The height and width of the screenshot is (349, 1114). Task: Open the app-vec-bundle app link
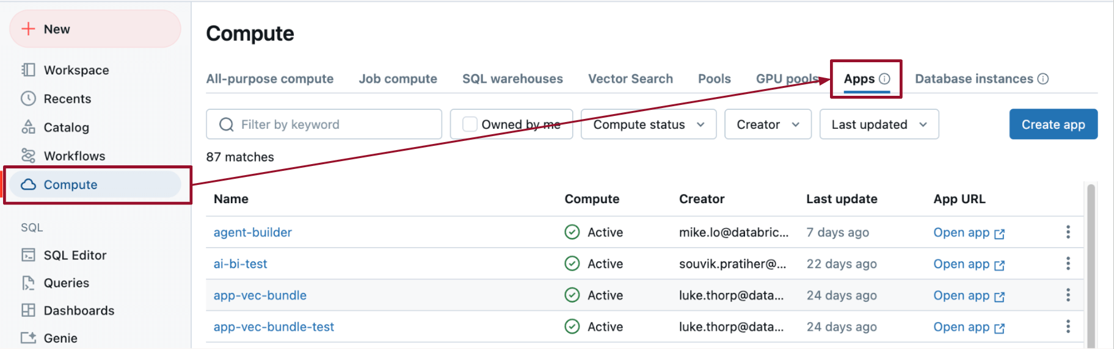pos(968,295)
